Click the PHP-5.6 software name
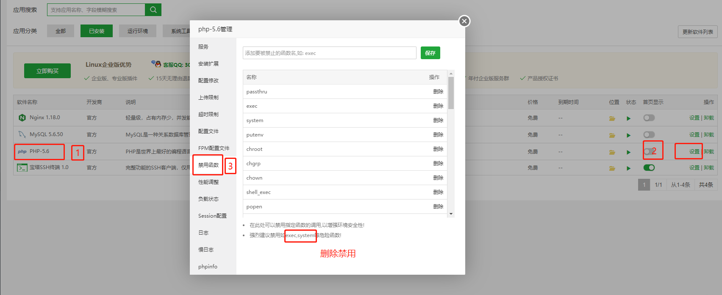The image size is (722, 295). [x=39, y=151]
